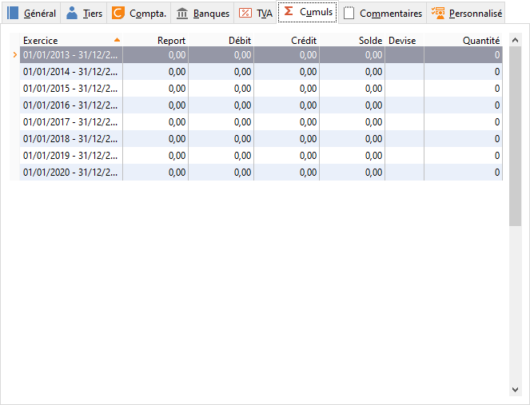
Task: Select the 01/01/2014 exercice row
Action: [261, 72]
